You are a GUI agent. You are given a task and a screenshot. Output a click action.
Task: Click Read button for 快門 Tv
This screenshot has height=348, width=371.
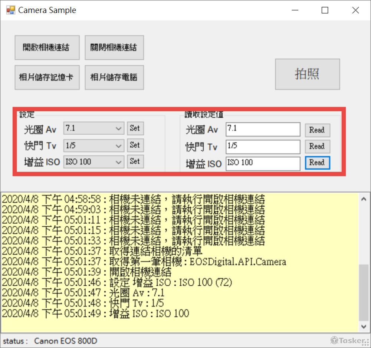[317, 147]
